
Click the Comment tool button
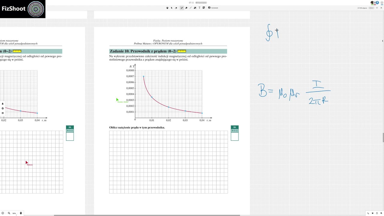click(x=213, y=8)
